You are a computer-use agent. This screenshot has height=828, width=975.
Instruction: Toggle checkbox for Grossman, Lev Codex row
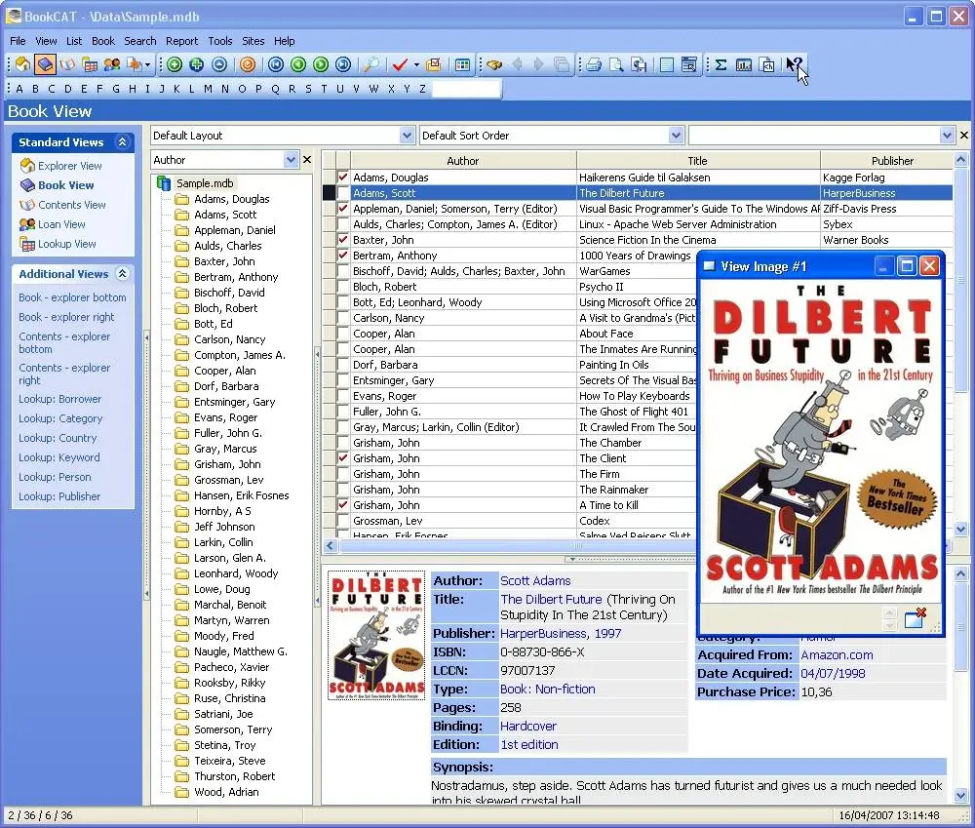tap(342, 521)
